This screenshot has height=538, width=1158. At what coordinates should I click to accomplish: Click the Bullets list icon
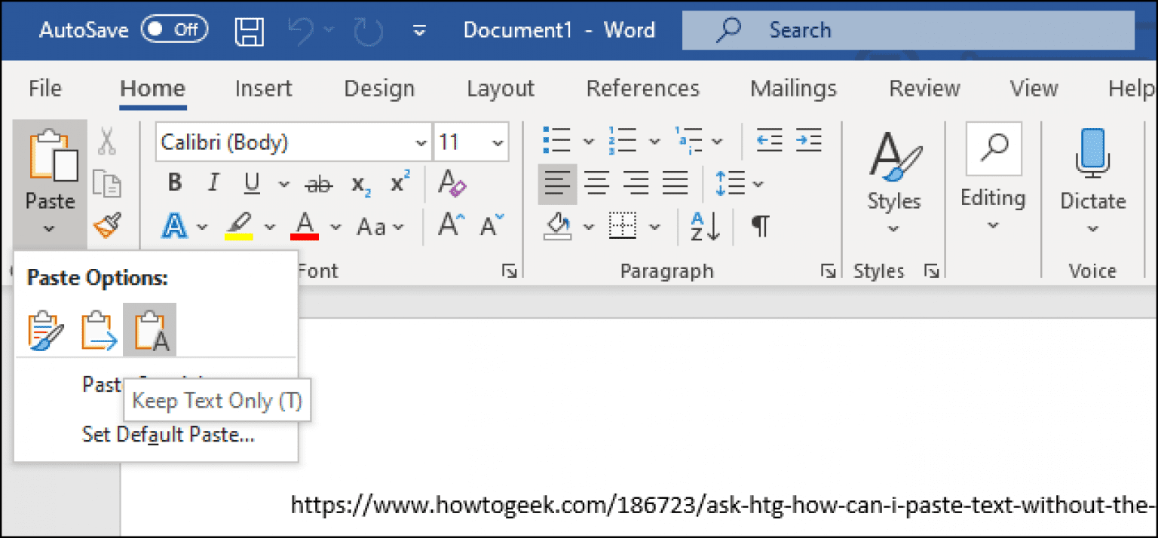[558, 140]
